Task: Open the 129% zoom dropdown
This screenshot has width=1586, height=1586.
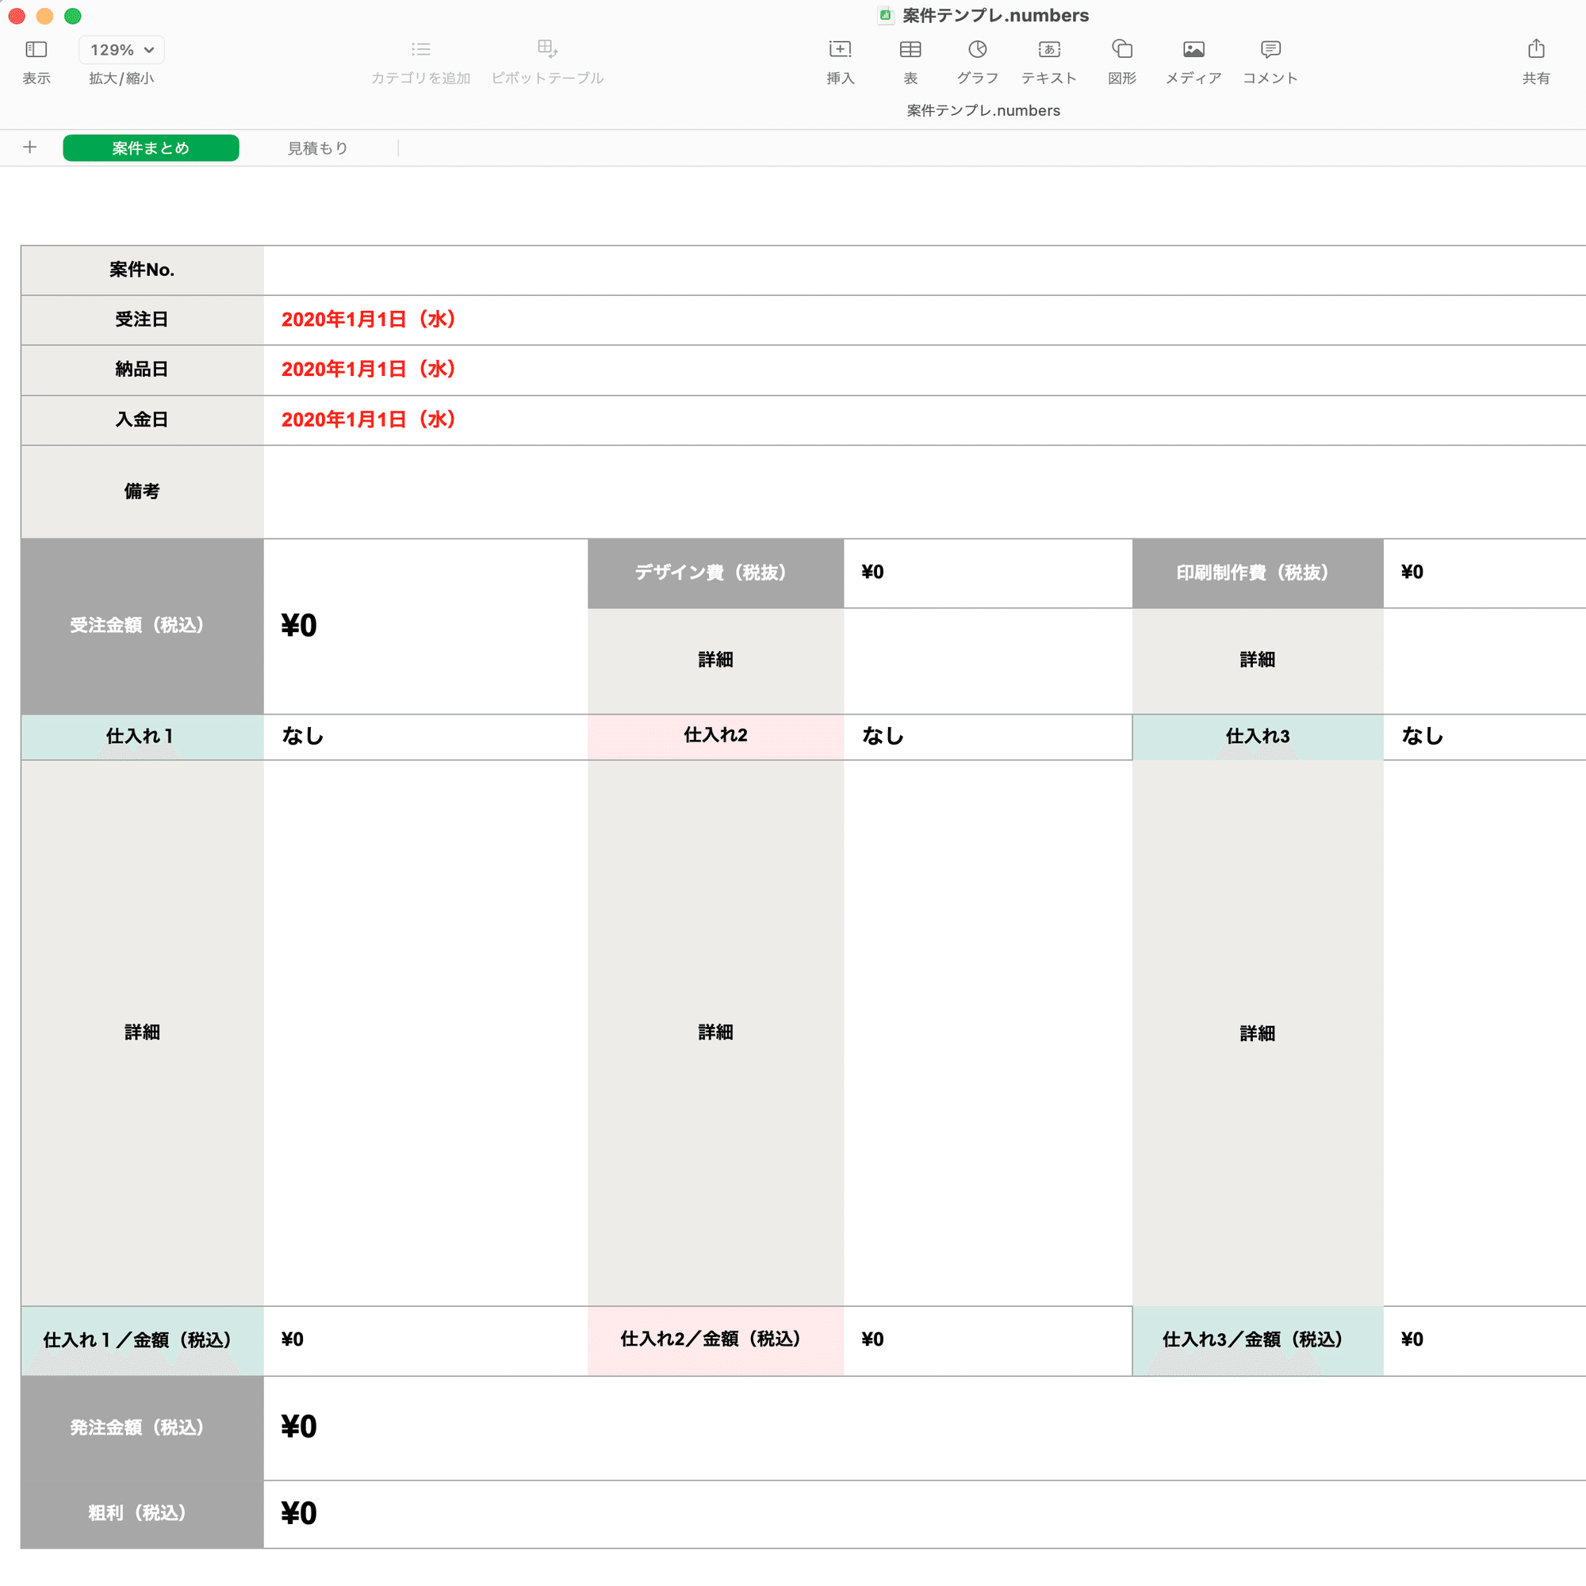Action: click(x=121, y=50)
